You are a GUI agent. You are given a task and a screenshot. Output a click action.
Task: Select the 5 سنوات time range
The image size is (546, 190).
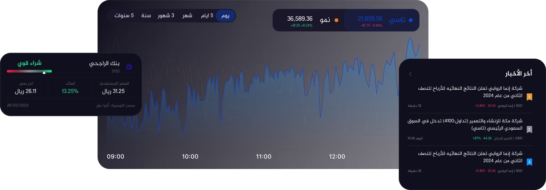(124, 16)
